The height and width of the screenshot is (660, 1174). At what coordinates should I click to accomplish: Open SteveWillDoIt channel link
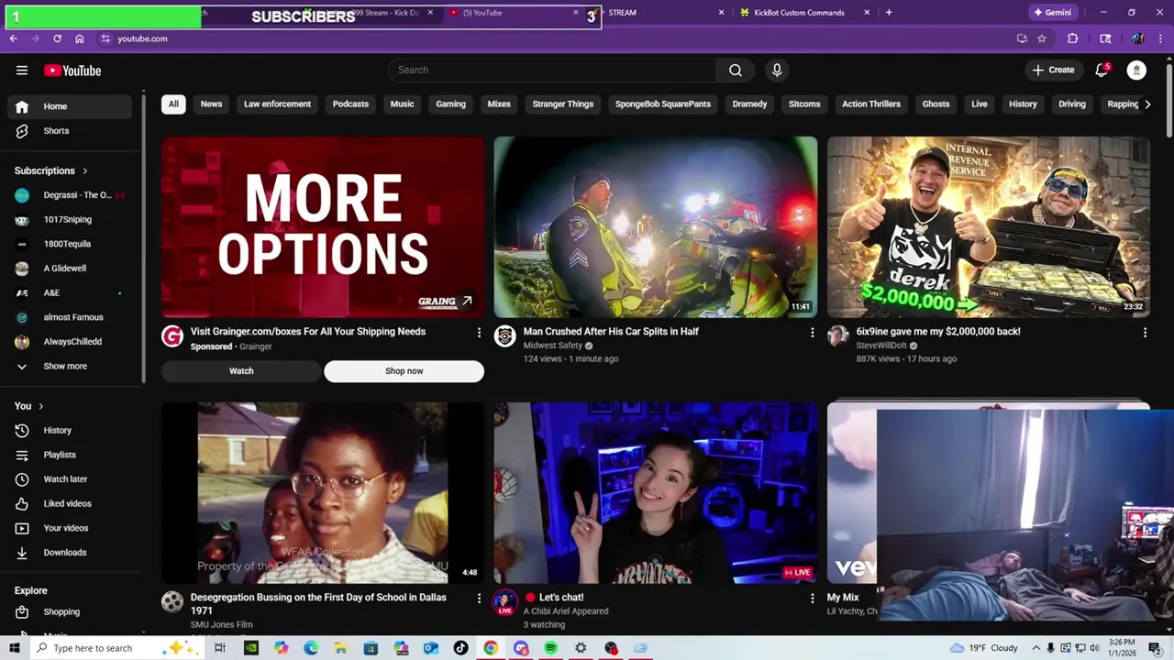click(x=881, y=346)
